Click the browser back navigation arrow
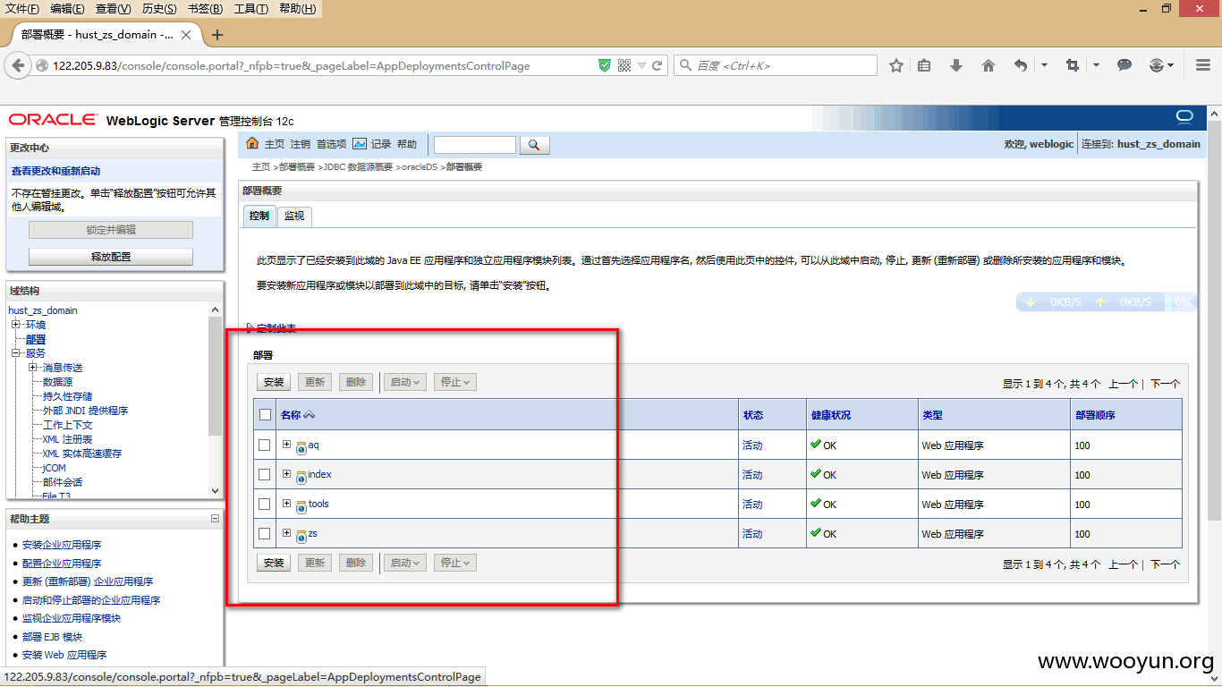Viewport: 1222px width, 687px height. point(17,65)
